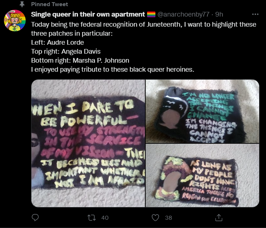Open the three-dot more options menu
266x228 pixels.
pyautogui.click(x=255, y=14)
